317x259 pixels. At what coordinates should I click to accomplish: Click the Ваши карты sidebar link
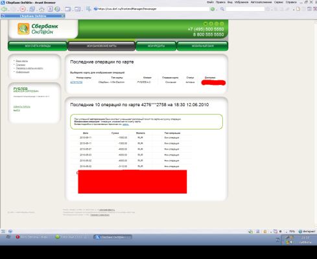pos(21,61)
